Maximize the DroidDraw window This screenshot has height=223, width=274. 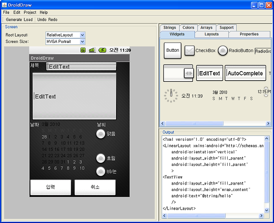click(261, 5)
